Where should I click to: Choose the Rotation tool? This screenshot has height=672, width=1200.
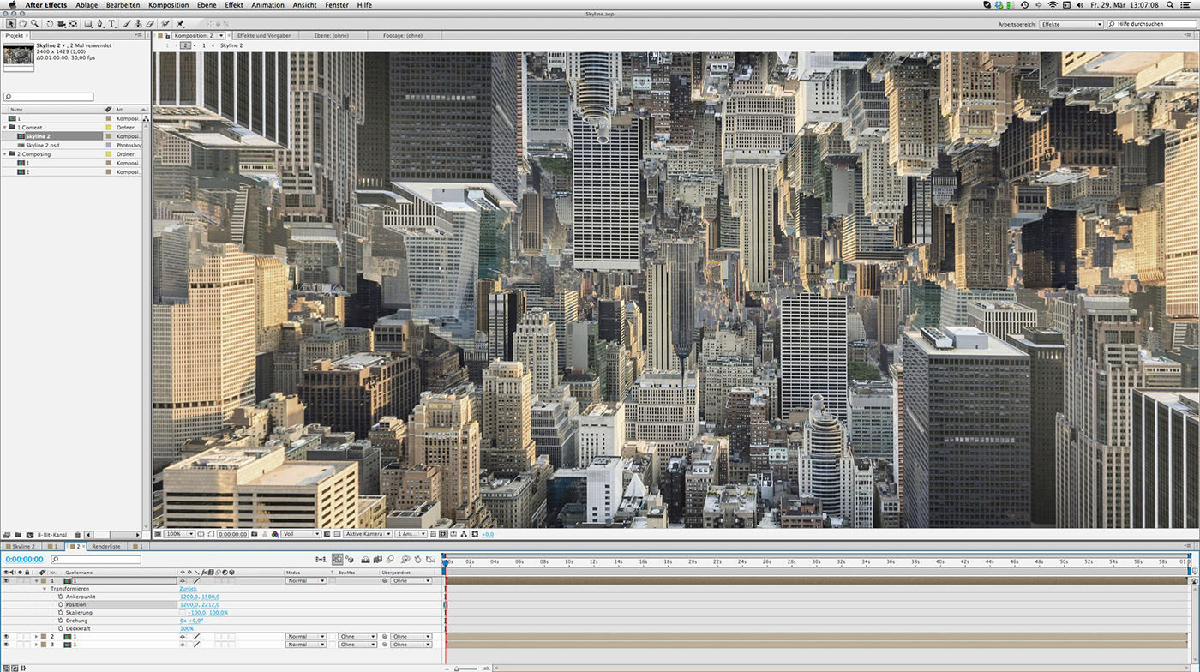[50, 24]
